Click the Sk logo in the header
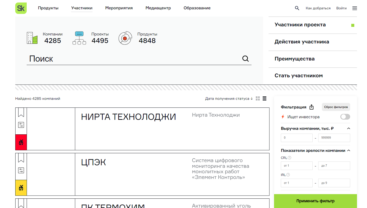Viewport: 367px width, 208px height. coord(21,8)
